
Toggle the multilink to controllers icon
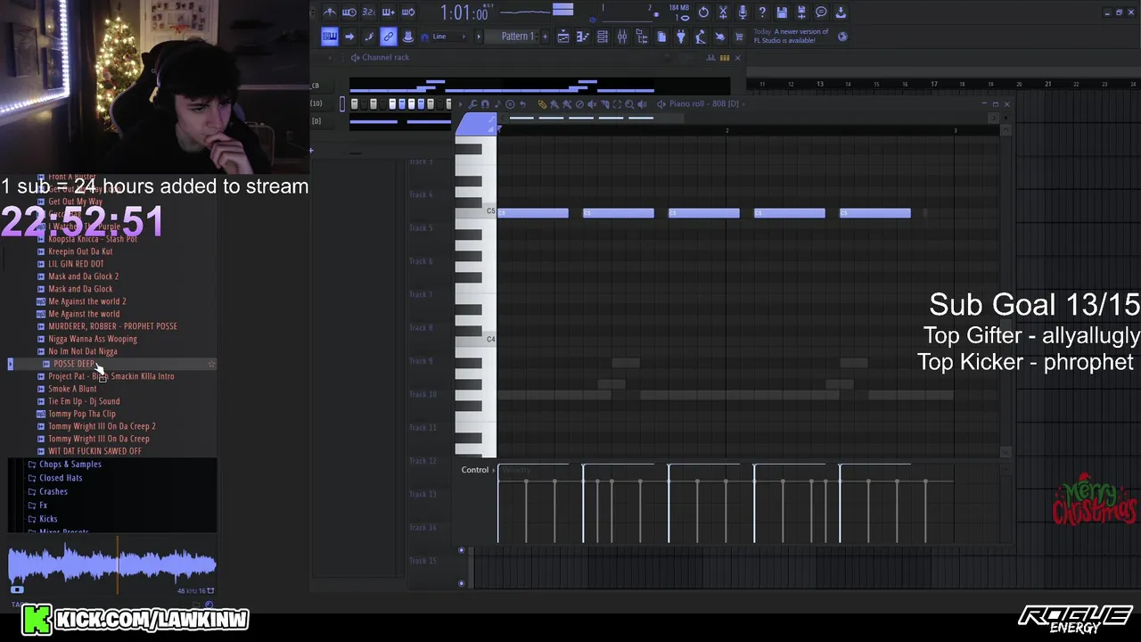(x=389, y=37)
